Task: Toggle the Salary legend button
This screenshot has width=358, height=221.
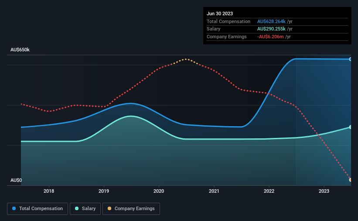Action: 85,209
